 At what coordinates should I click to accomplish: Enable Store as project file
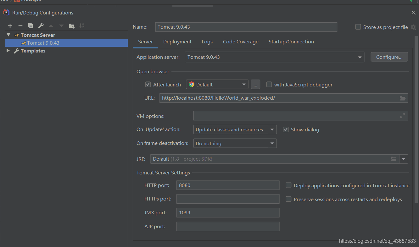click(358, 27)
